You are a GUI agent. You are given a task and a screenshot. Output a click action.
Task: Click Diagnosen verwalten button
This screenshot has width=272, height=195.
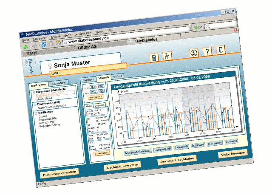point(59,173)
